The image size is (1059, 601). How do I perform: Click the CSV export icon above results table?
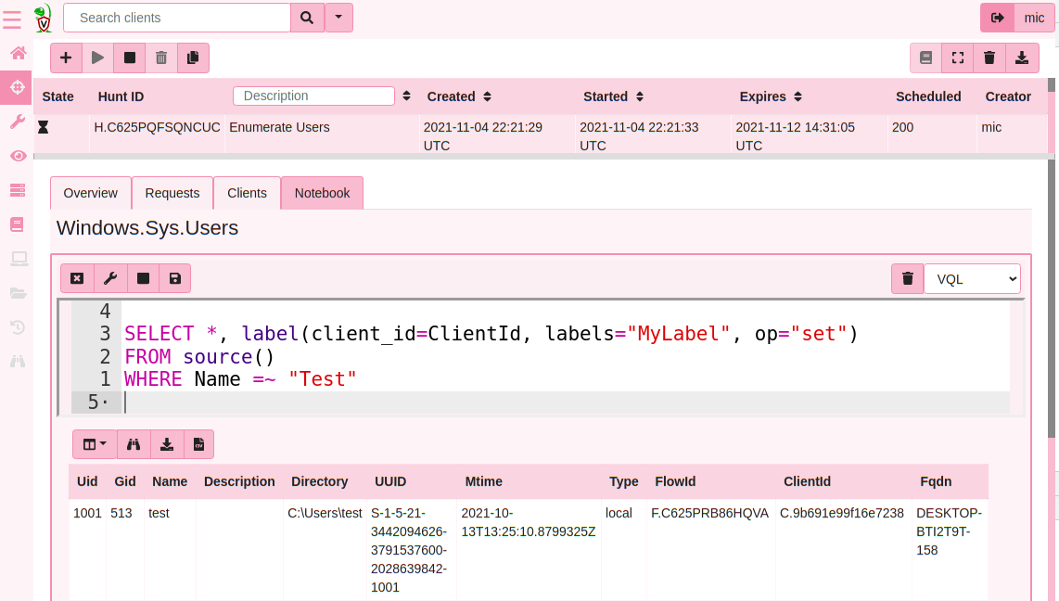(198, 444)
